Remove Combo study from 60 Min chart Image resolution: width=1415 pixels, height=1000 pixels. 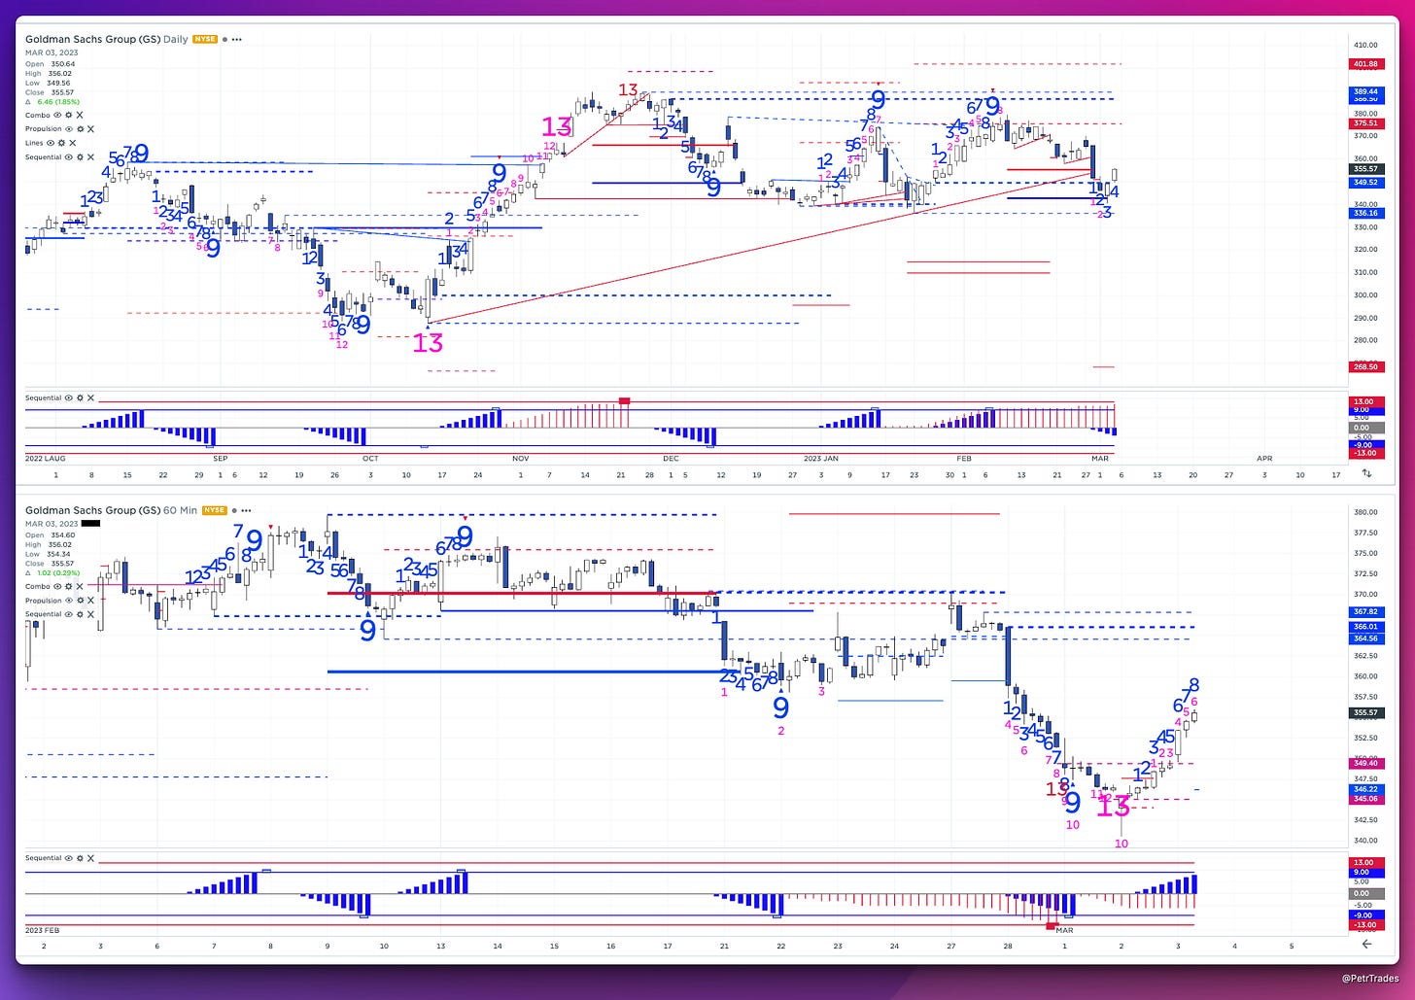(80, 587)
